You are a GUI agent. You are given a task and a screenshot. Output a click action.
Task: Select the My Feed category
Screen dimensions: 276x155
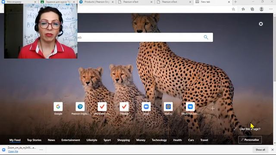click(15, 140)
